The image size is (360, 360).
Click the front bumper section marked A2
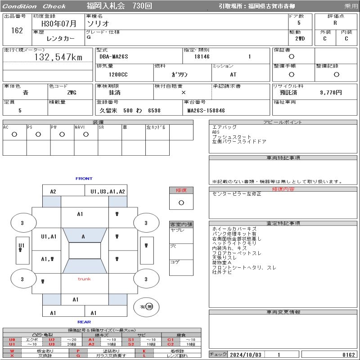point(53,191)
